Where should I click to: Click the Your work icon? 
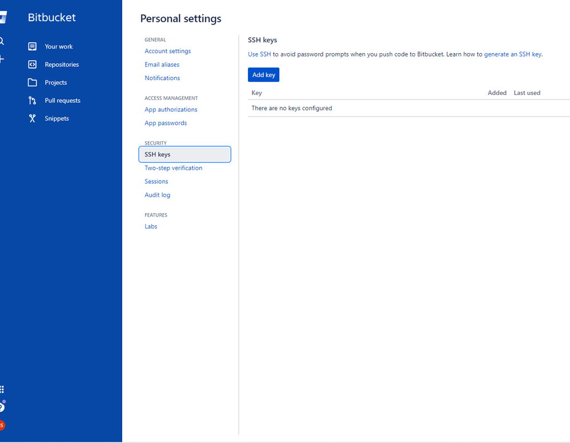33,46
